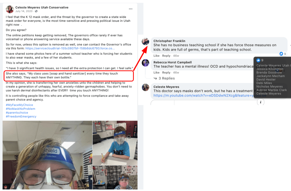Screen dimensions: 291x191
Task: Click Celeste Meyeres Utah Conservative profile picture
Action: click(x=10, y=9)
